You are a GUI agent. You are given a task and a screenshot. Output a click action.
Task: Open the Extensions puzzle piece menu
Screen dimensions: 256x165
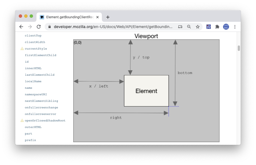(x=217, y=27)
